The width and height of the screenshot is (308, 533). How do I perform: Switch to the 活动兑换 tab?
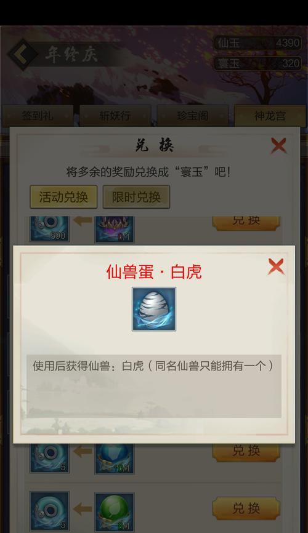click(63, 197)
